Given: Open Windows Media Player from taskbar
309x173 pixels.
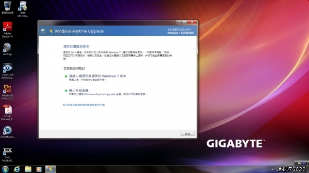Looking at the screenshot, I should click(39, 169).
